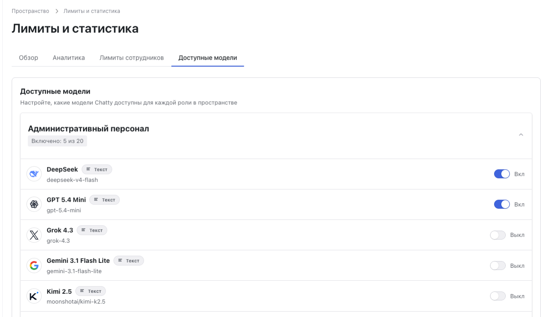Enable the Kimi 2.5 model toggle
This screenshot has width=543, height=317.
pyautogui.click(x=498, y=296)
